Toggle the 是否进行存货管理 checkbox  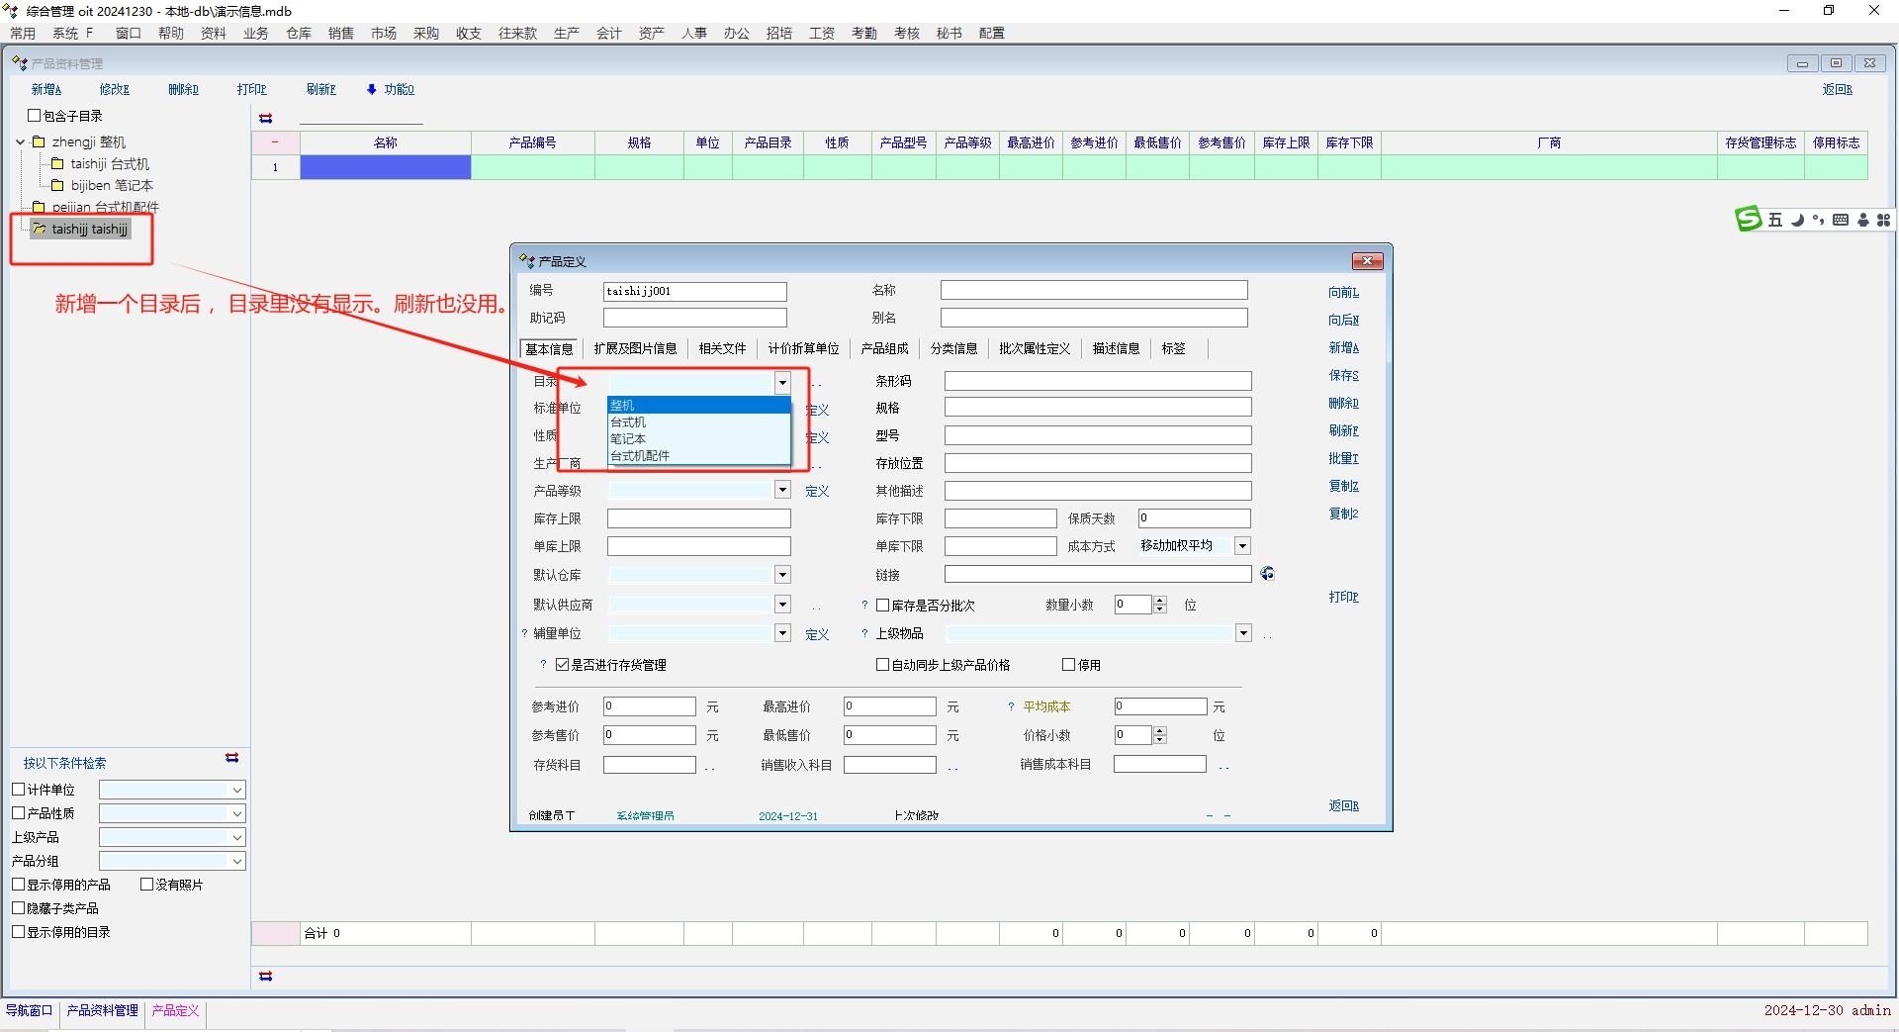pos(562,665)
